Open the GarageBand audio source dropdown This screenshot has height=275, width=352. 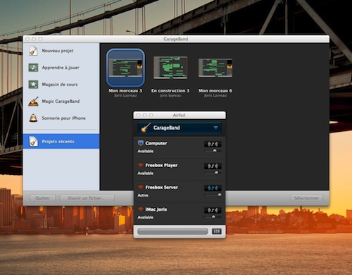(x=180, y=128)
